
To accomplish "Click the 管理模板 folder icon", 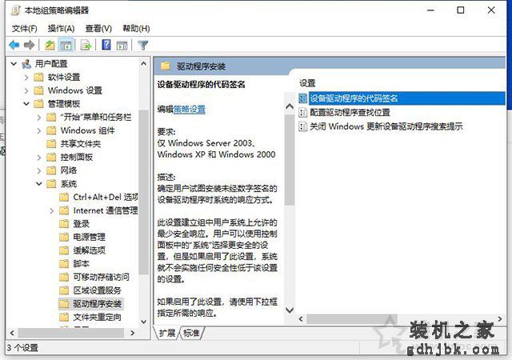I will 39,104.
